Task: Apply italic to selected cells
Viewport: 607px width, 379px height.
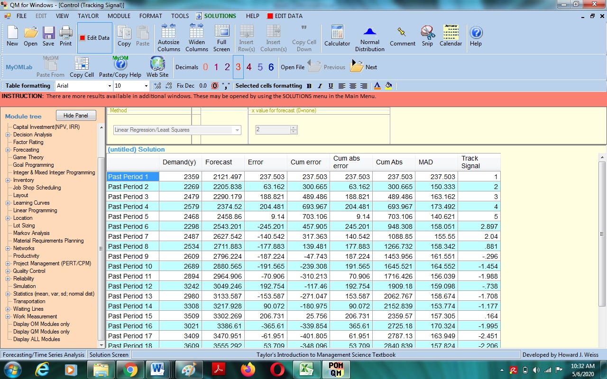Action: point(320,86)
